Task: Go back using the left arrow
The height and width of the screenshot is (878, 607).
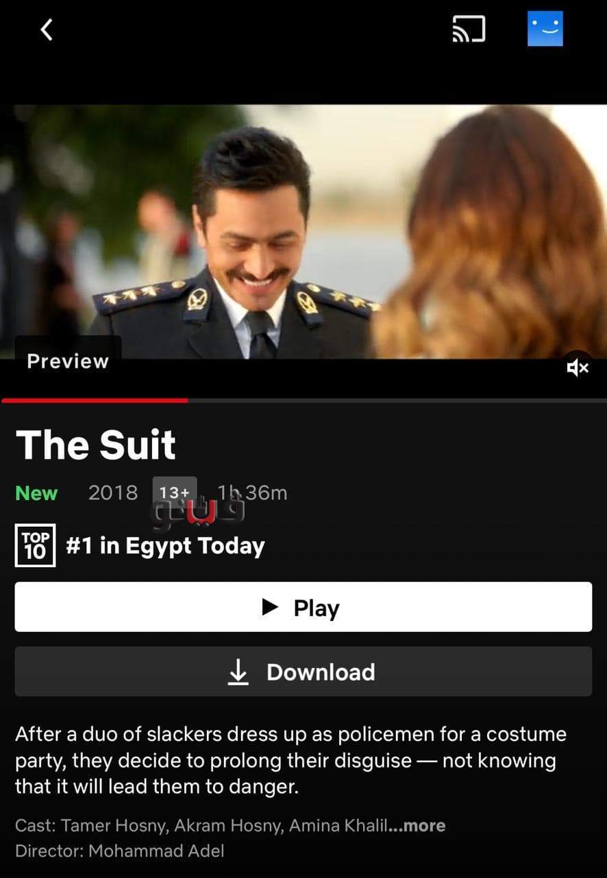Action: 47,29
